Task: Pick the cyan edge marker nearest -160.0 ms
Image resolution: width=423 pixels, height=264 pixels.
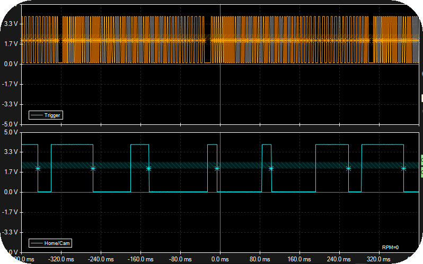Action: pyautogui.click(x=148, y=168)
